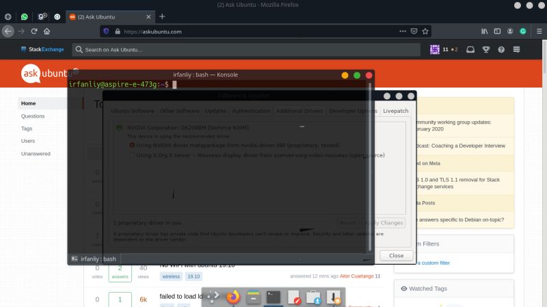Screen dimensions: 547x307
Task: Open Livepatch tab in Software & Updates
Action: [396, 111]
